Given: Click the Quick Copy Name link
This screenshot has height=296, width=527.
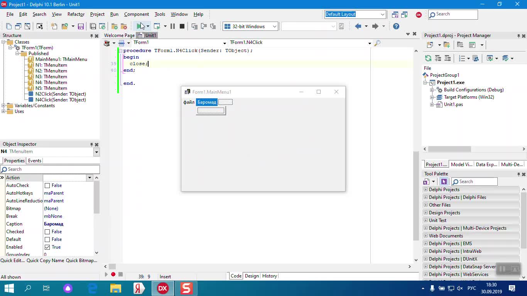Looking at the screenshot, I should pyautogui.click(x=46, y=261).
